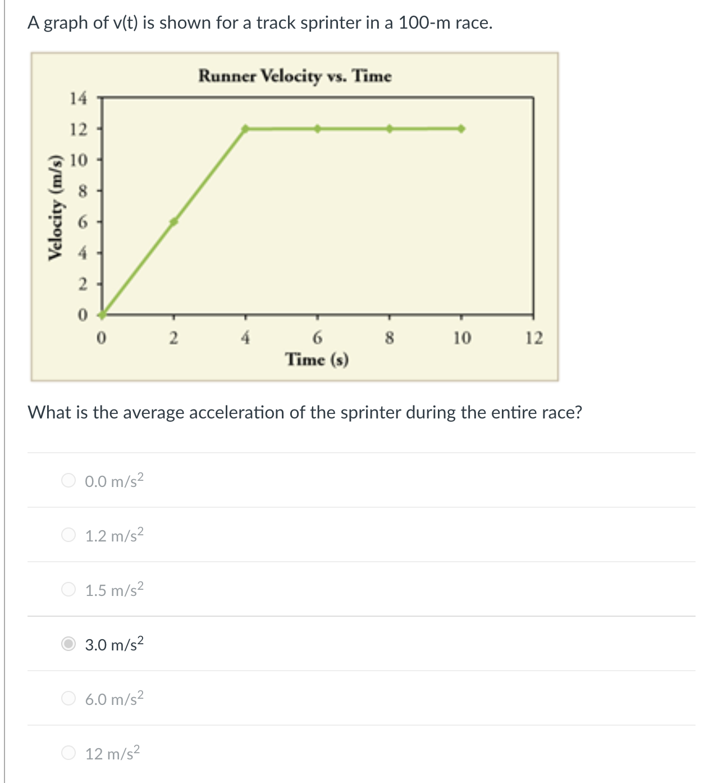
Task: Click the Time (s) axis label
Action: (317, 358)
